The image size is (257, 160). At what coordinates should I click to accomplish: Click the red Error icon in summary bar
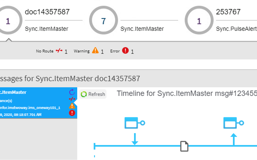125,50
